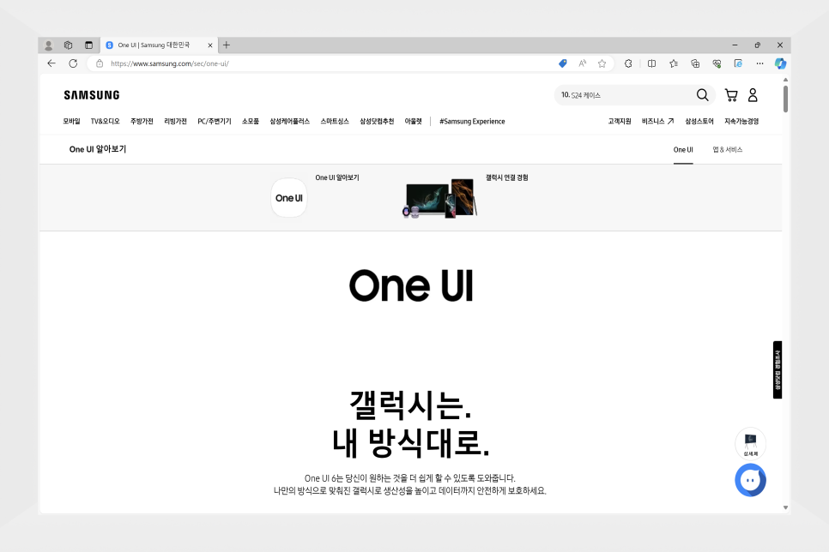
Task: Open the browser profile icon
Action: click(48, 45)
